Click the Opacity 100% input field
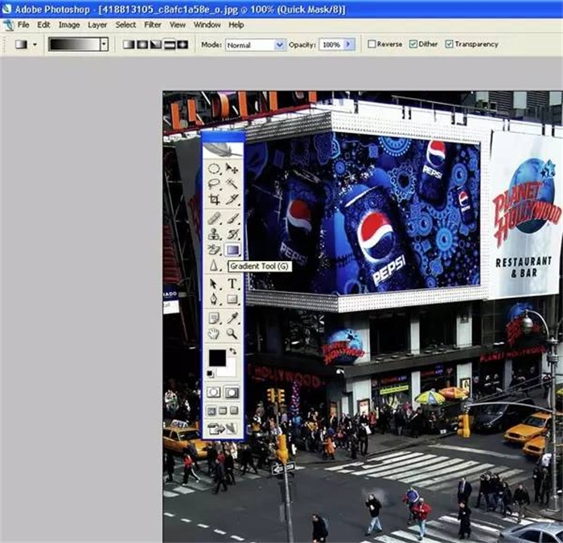 331,44
